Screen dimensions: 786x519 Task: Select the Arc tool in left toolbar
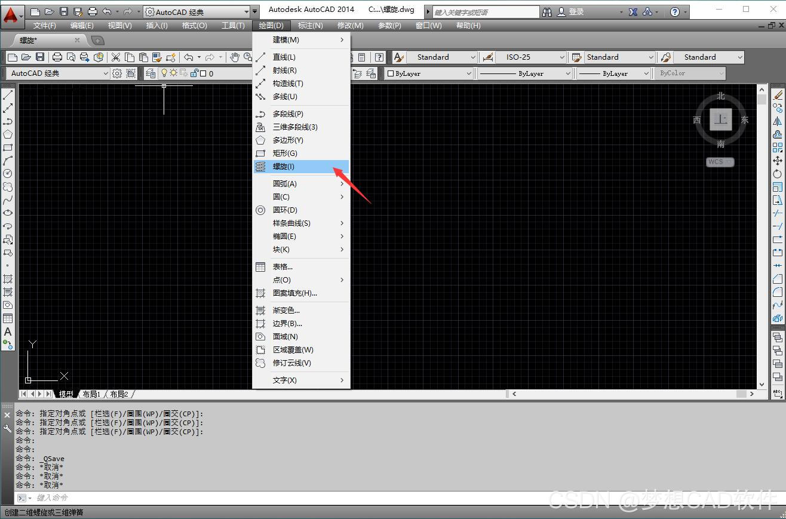tap(8, 161)
